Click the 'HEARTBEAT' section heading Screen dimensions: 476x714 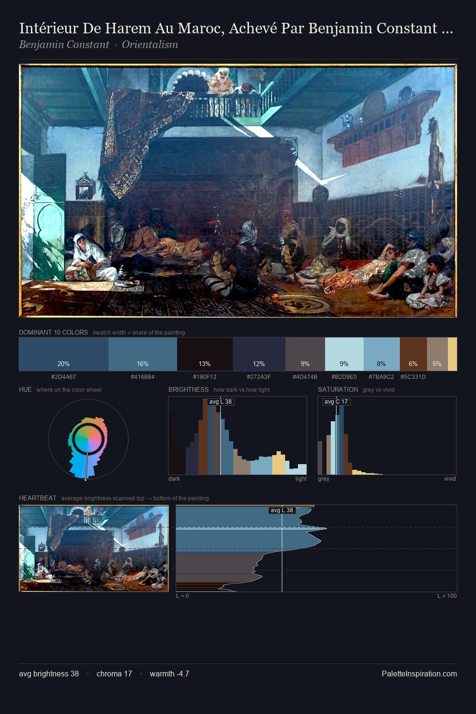[x=38, y=498]
